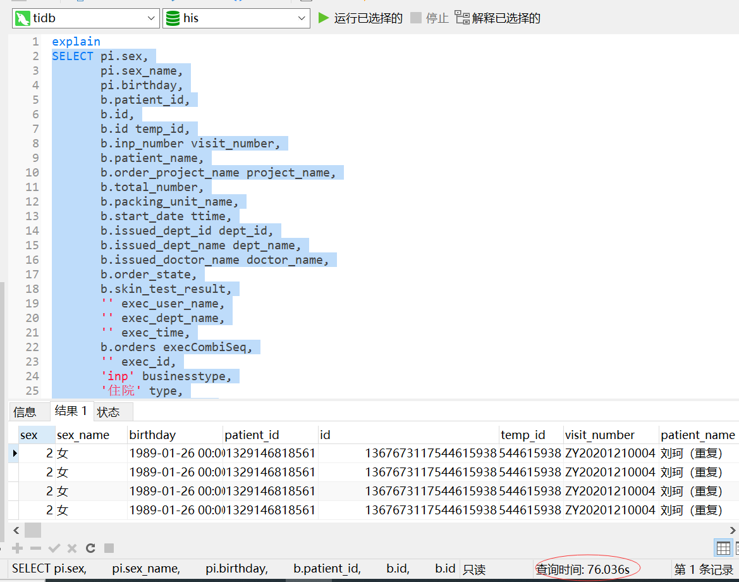Click the delete record minus icon

coord(36,548)
